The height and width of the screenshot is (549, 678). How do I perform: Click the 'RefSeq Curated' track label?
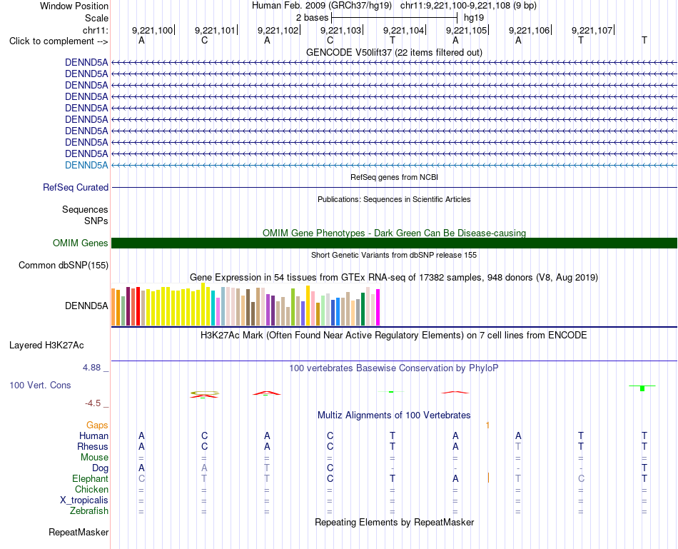(76, 187)
